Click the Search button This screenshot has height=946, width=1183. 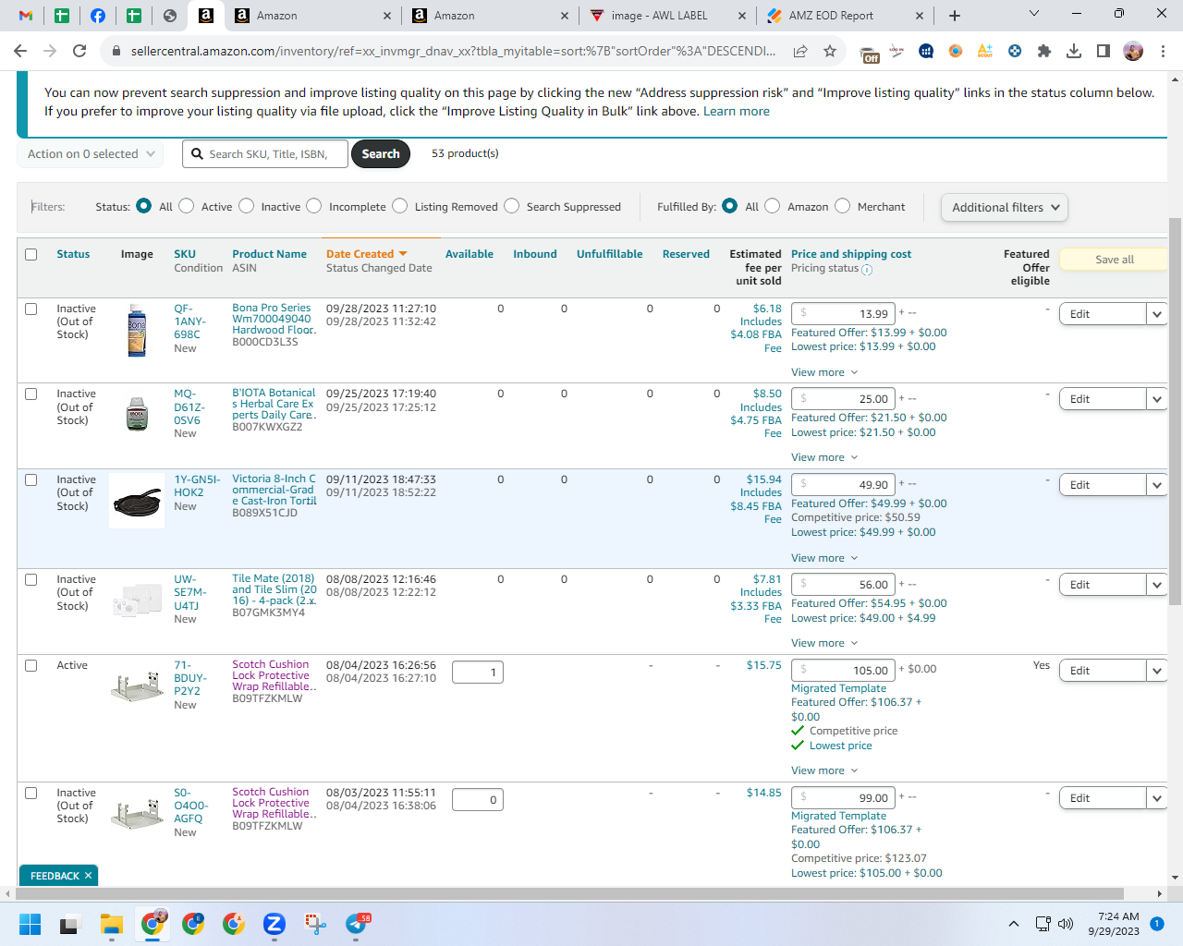click(x=381, y=154)
